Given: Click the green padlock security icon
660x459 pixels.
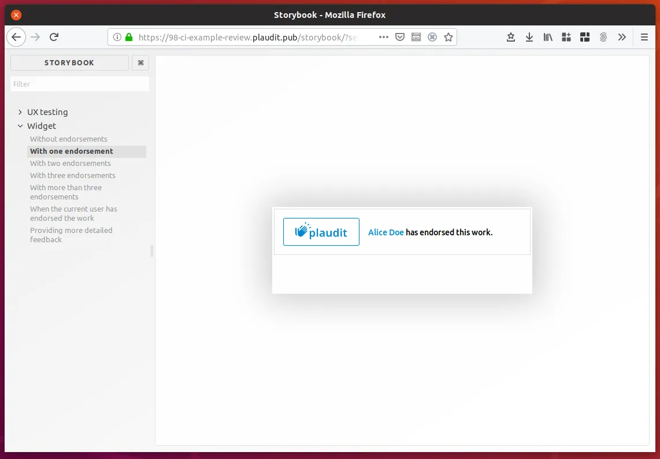Looking at the screenshot, I should click(129, 37).
